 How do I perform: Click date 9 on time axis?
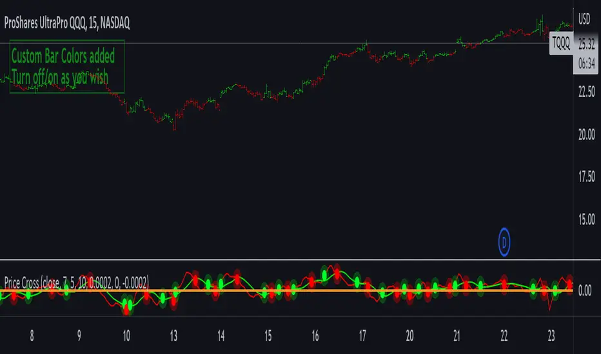[x=79, y=336]
